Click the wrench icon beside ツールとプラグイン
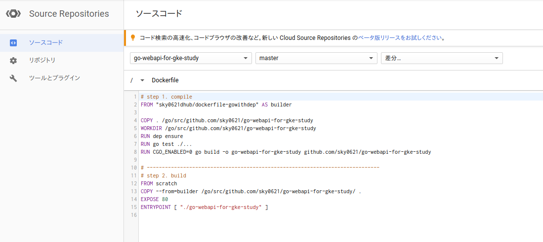 tap(13, 78)
